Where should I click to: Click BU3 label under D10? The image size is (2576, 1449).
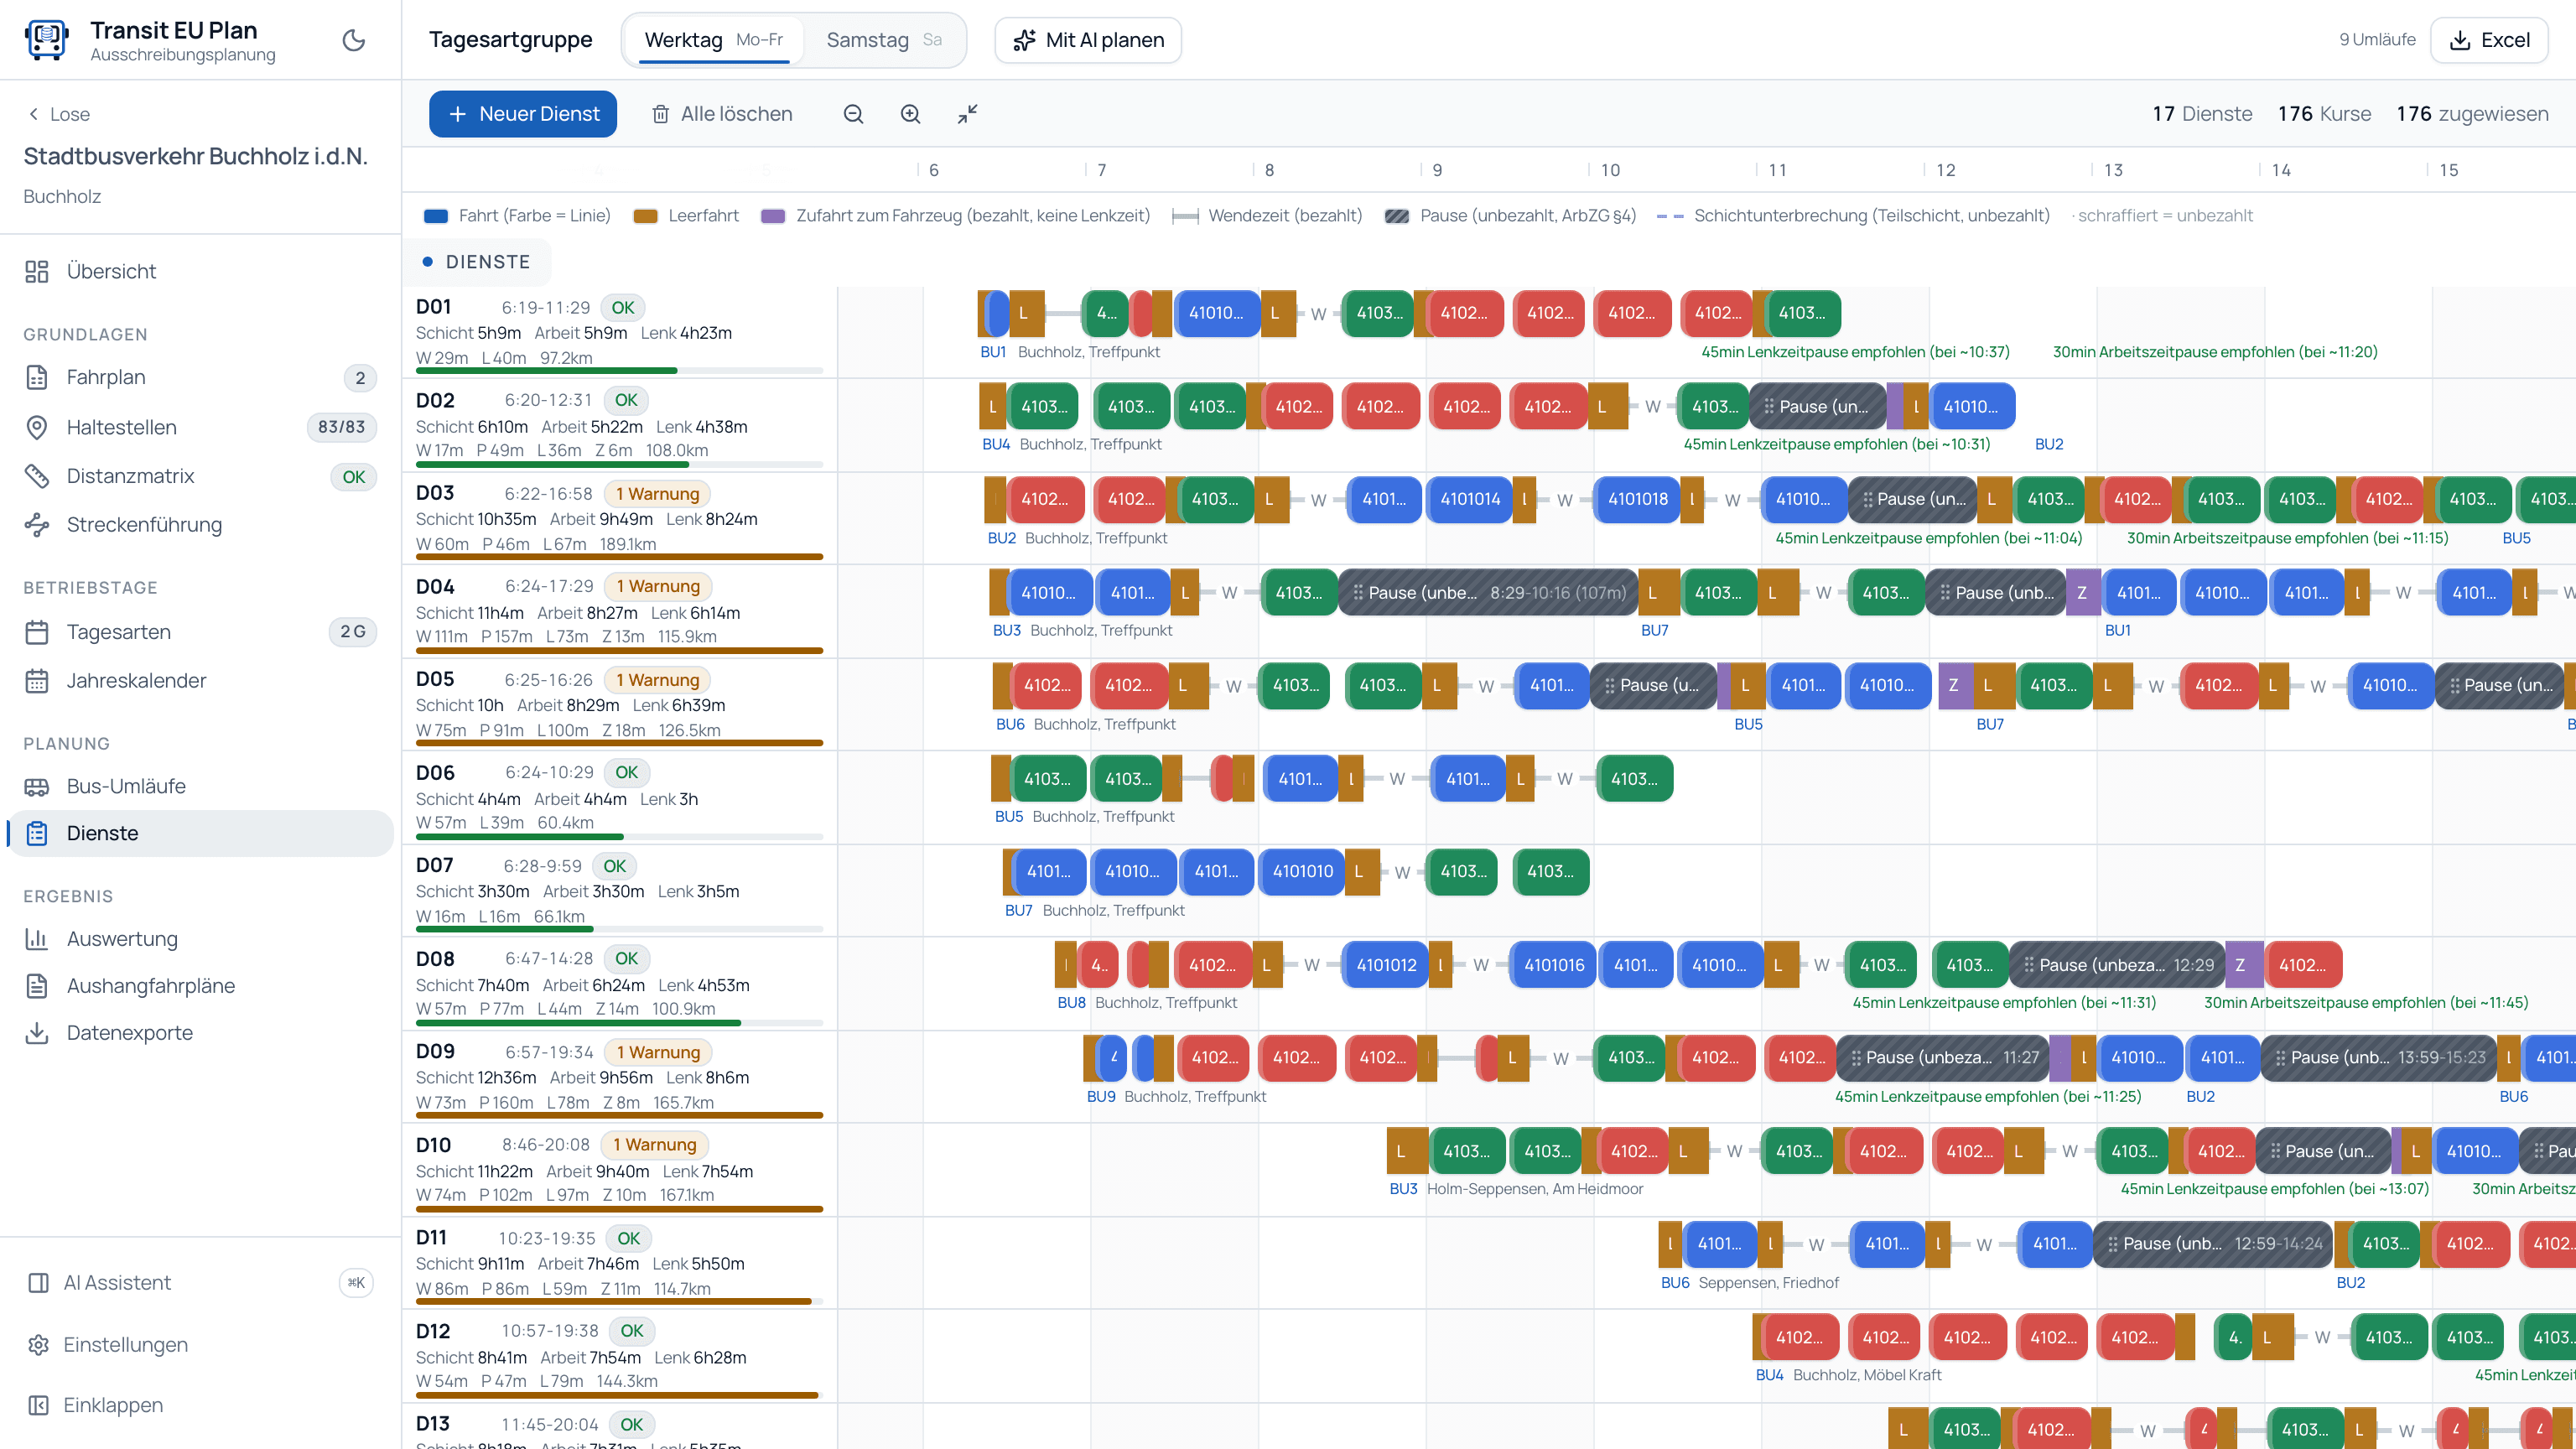point(1403,1189)
